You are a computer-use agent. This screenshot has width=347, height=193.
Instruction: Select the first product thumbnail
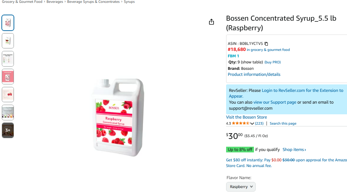(8, 23)
